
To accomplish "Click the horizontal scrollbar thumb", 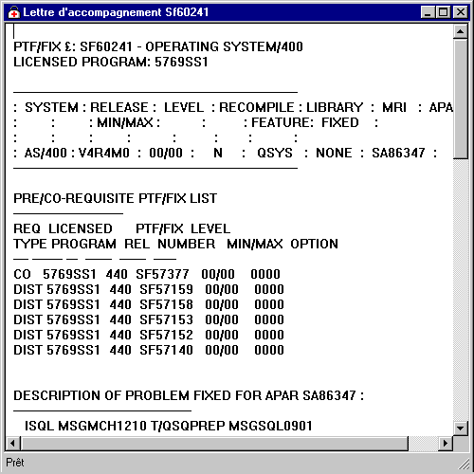I will point(214,443).
